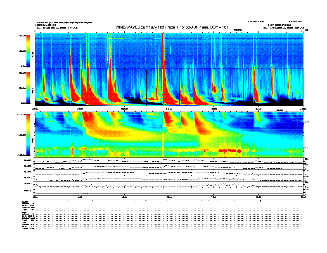Screen dimensions: 327x253
Task: Click the RAD1 spectrogram panel
Action: click(169, 87)
